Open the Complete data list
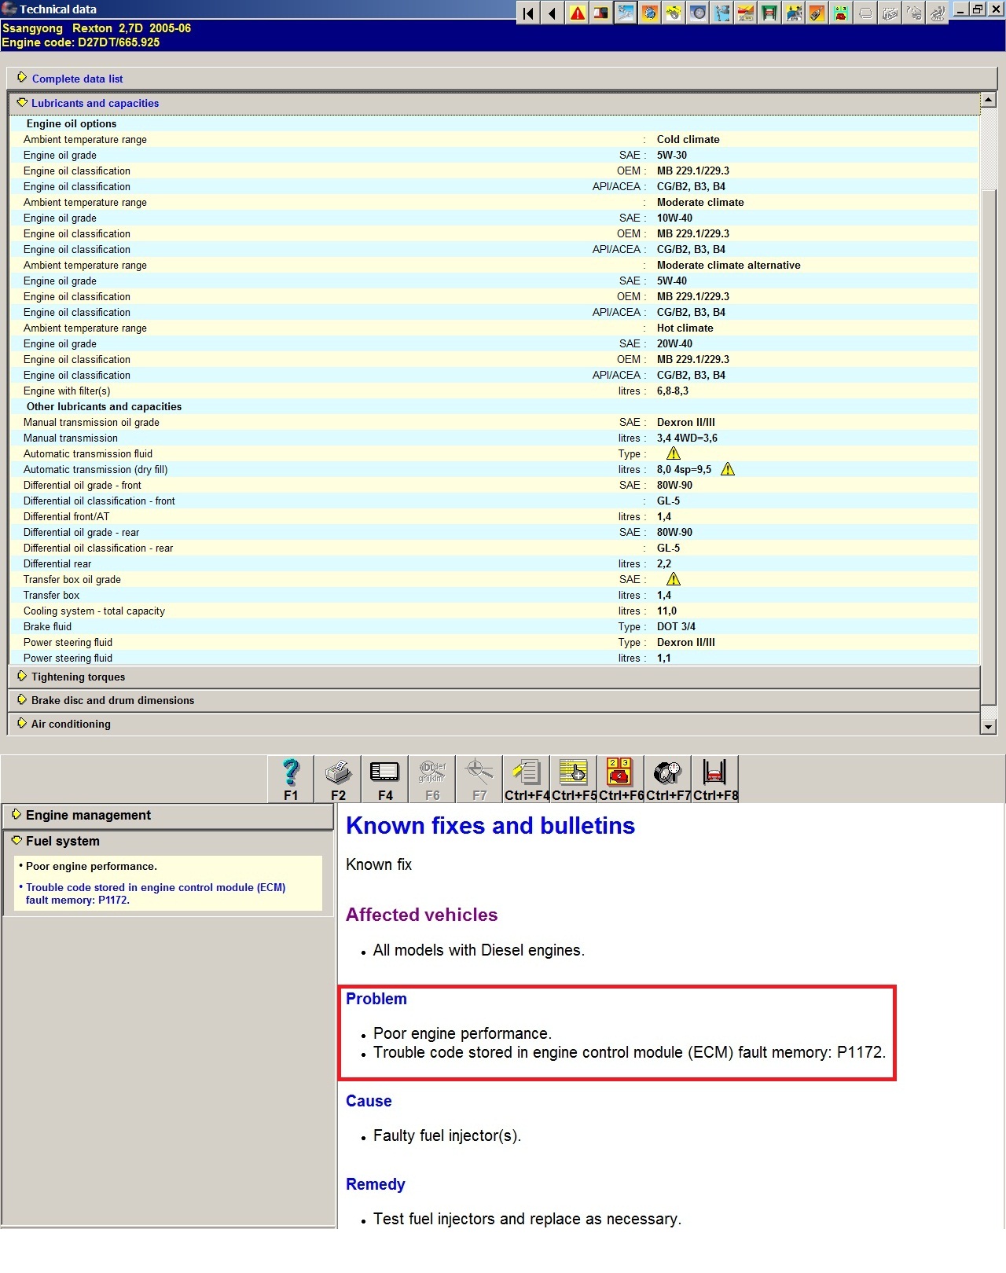This screenshot has width=1006, height=1273. pos(77,79)
